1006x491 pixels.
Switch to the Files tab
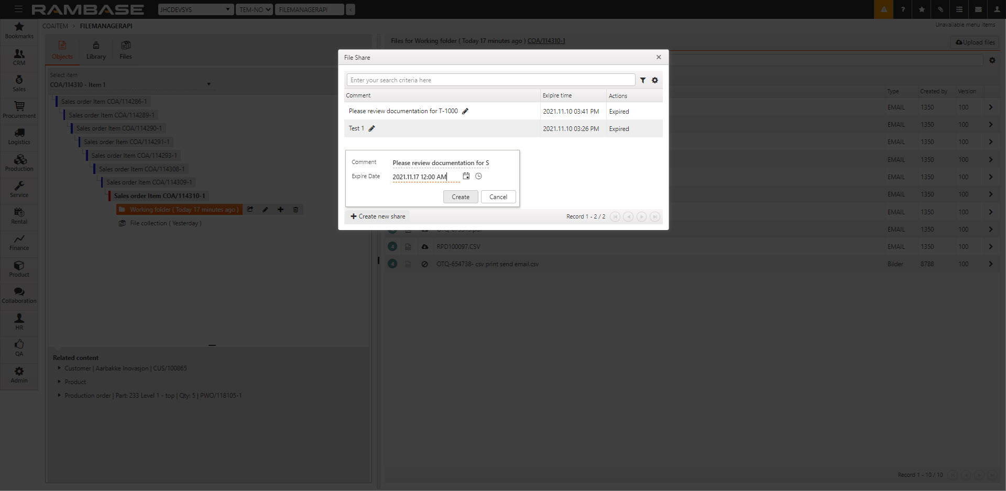point(126,50)
